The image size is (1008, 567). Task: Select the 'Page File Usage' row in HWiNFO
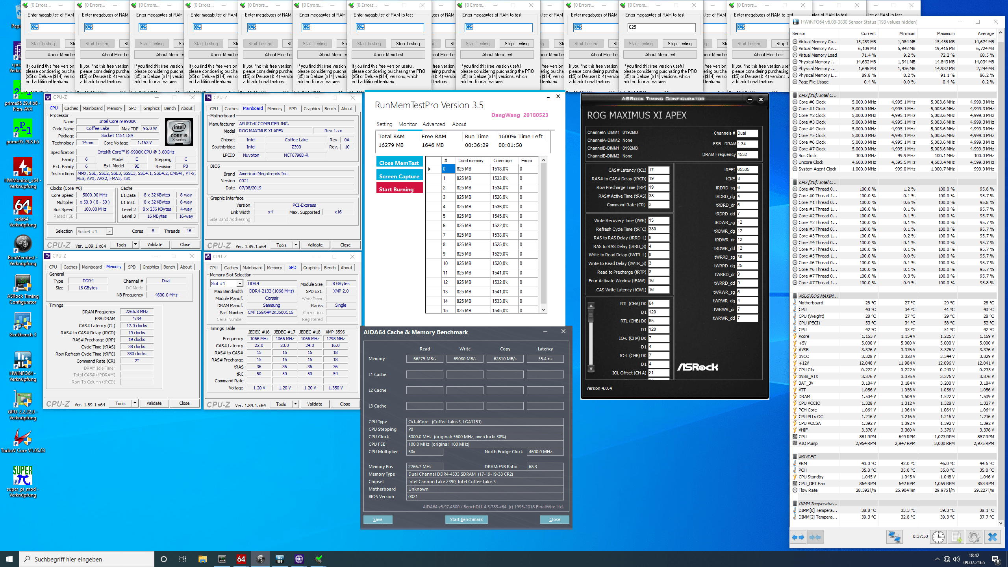click(894, 82)
